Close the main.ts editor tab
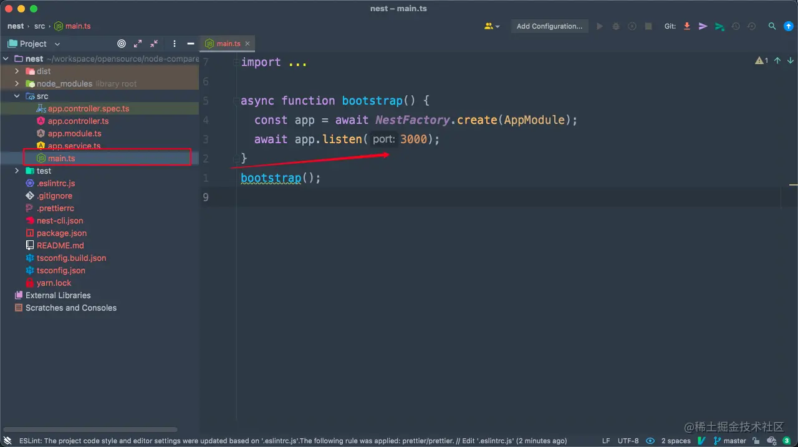798x447 pixels. 248,44
